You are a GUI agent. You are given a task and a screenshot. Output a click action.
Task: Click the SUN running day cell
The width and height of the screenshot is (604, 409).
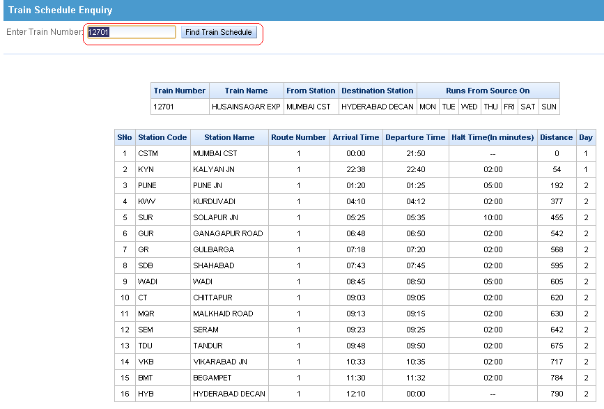[x=549, y=107]
